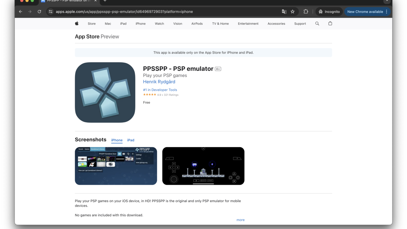Open Chrome menu three-dot button
This screenshot has height=229, width=407.
coord(387,12)
